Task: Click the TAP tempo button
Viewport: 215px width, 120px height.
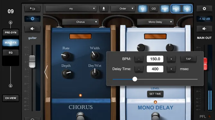Action: tap(188, 59)
